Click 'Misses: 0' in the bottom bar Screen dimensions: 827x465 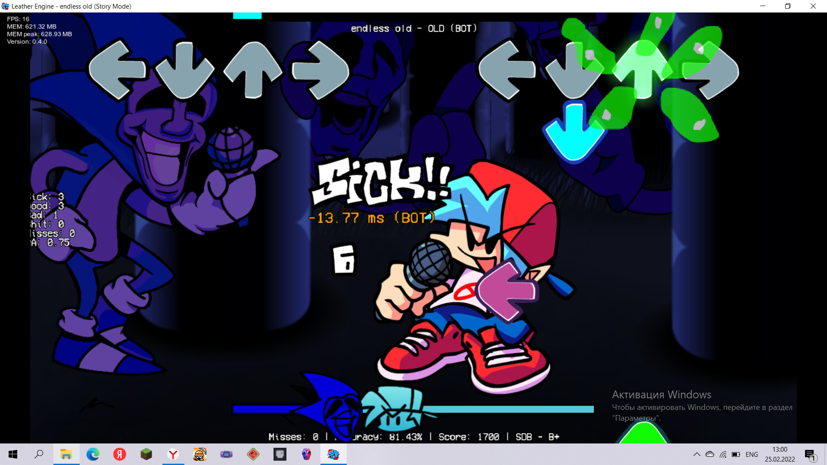[x=293, y=437]
